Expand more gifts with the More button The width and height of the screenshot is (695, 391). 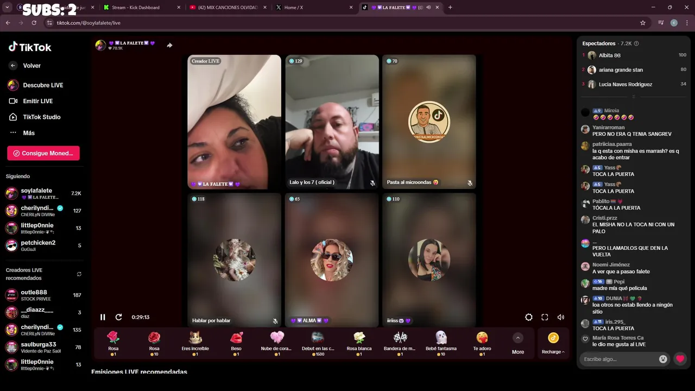[x=518, y=344]
